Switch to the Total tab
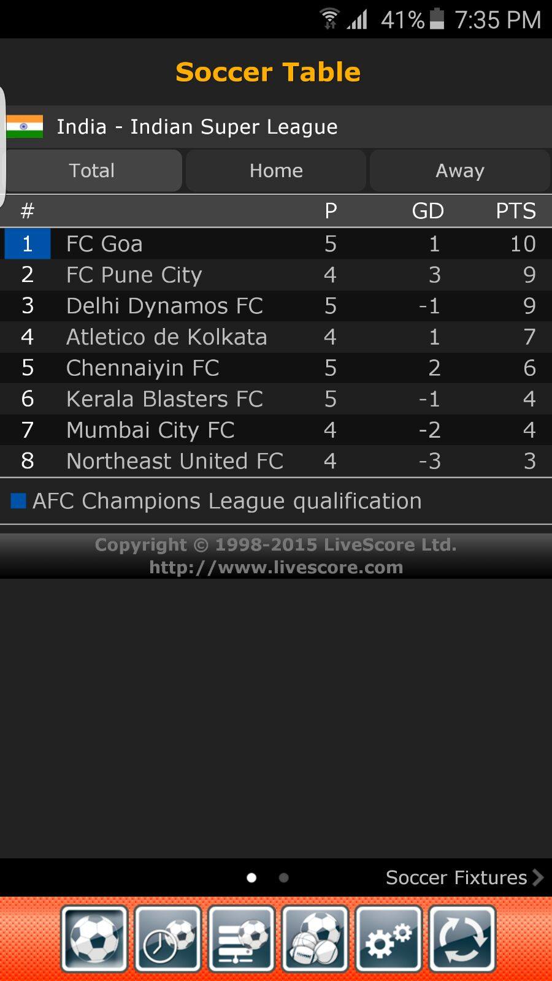 tap(92, 170)
